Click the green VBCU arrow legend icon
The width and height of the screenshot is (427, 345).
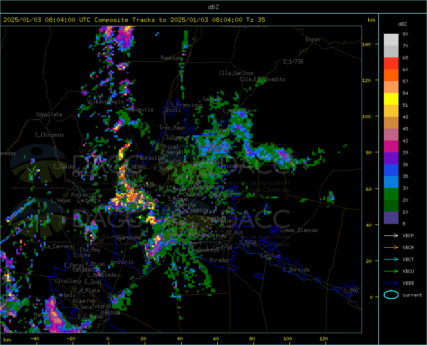click(x=391, y=271)
